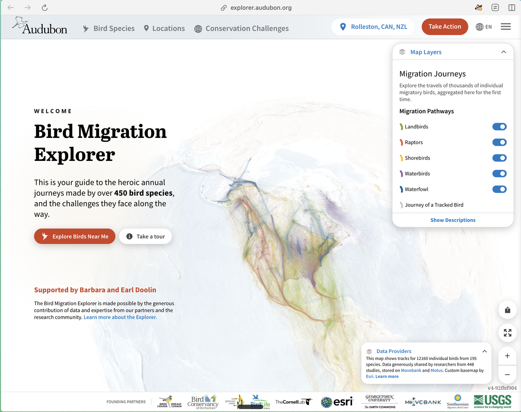Click Explore Birds Near Me button

(x=75, y=236)
